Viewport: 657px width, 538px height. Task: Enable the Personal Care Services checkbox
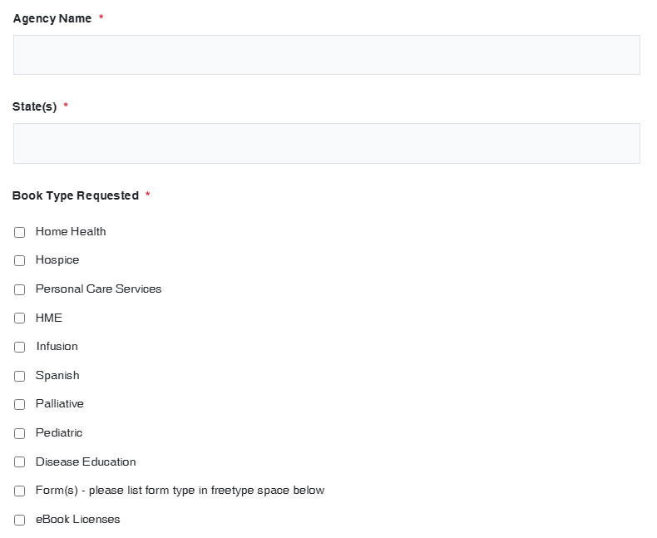19,289
